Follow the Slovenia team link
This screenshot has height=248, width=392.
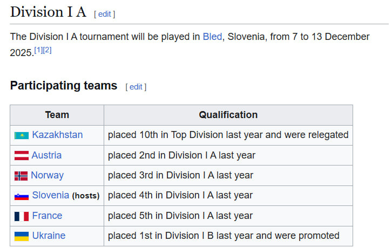pyautogui.click(x=50, y=195)
